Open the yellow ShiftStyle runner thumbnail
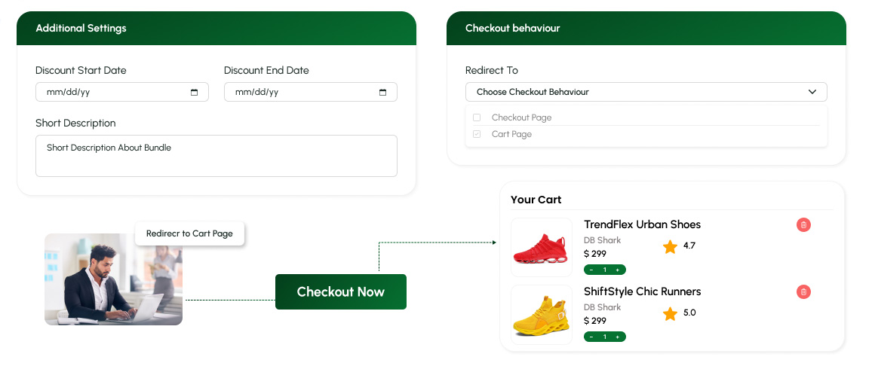The width and height of the screenshot is (875, 366). [542, 315]
